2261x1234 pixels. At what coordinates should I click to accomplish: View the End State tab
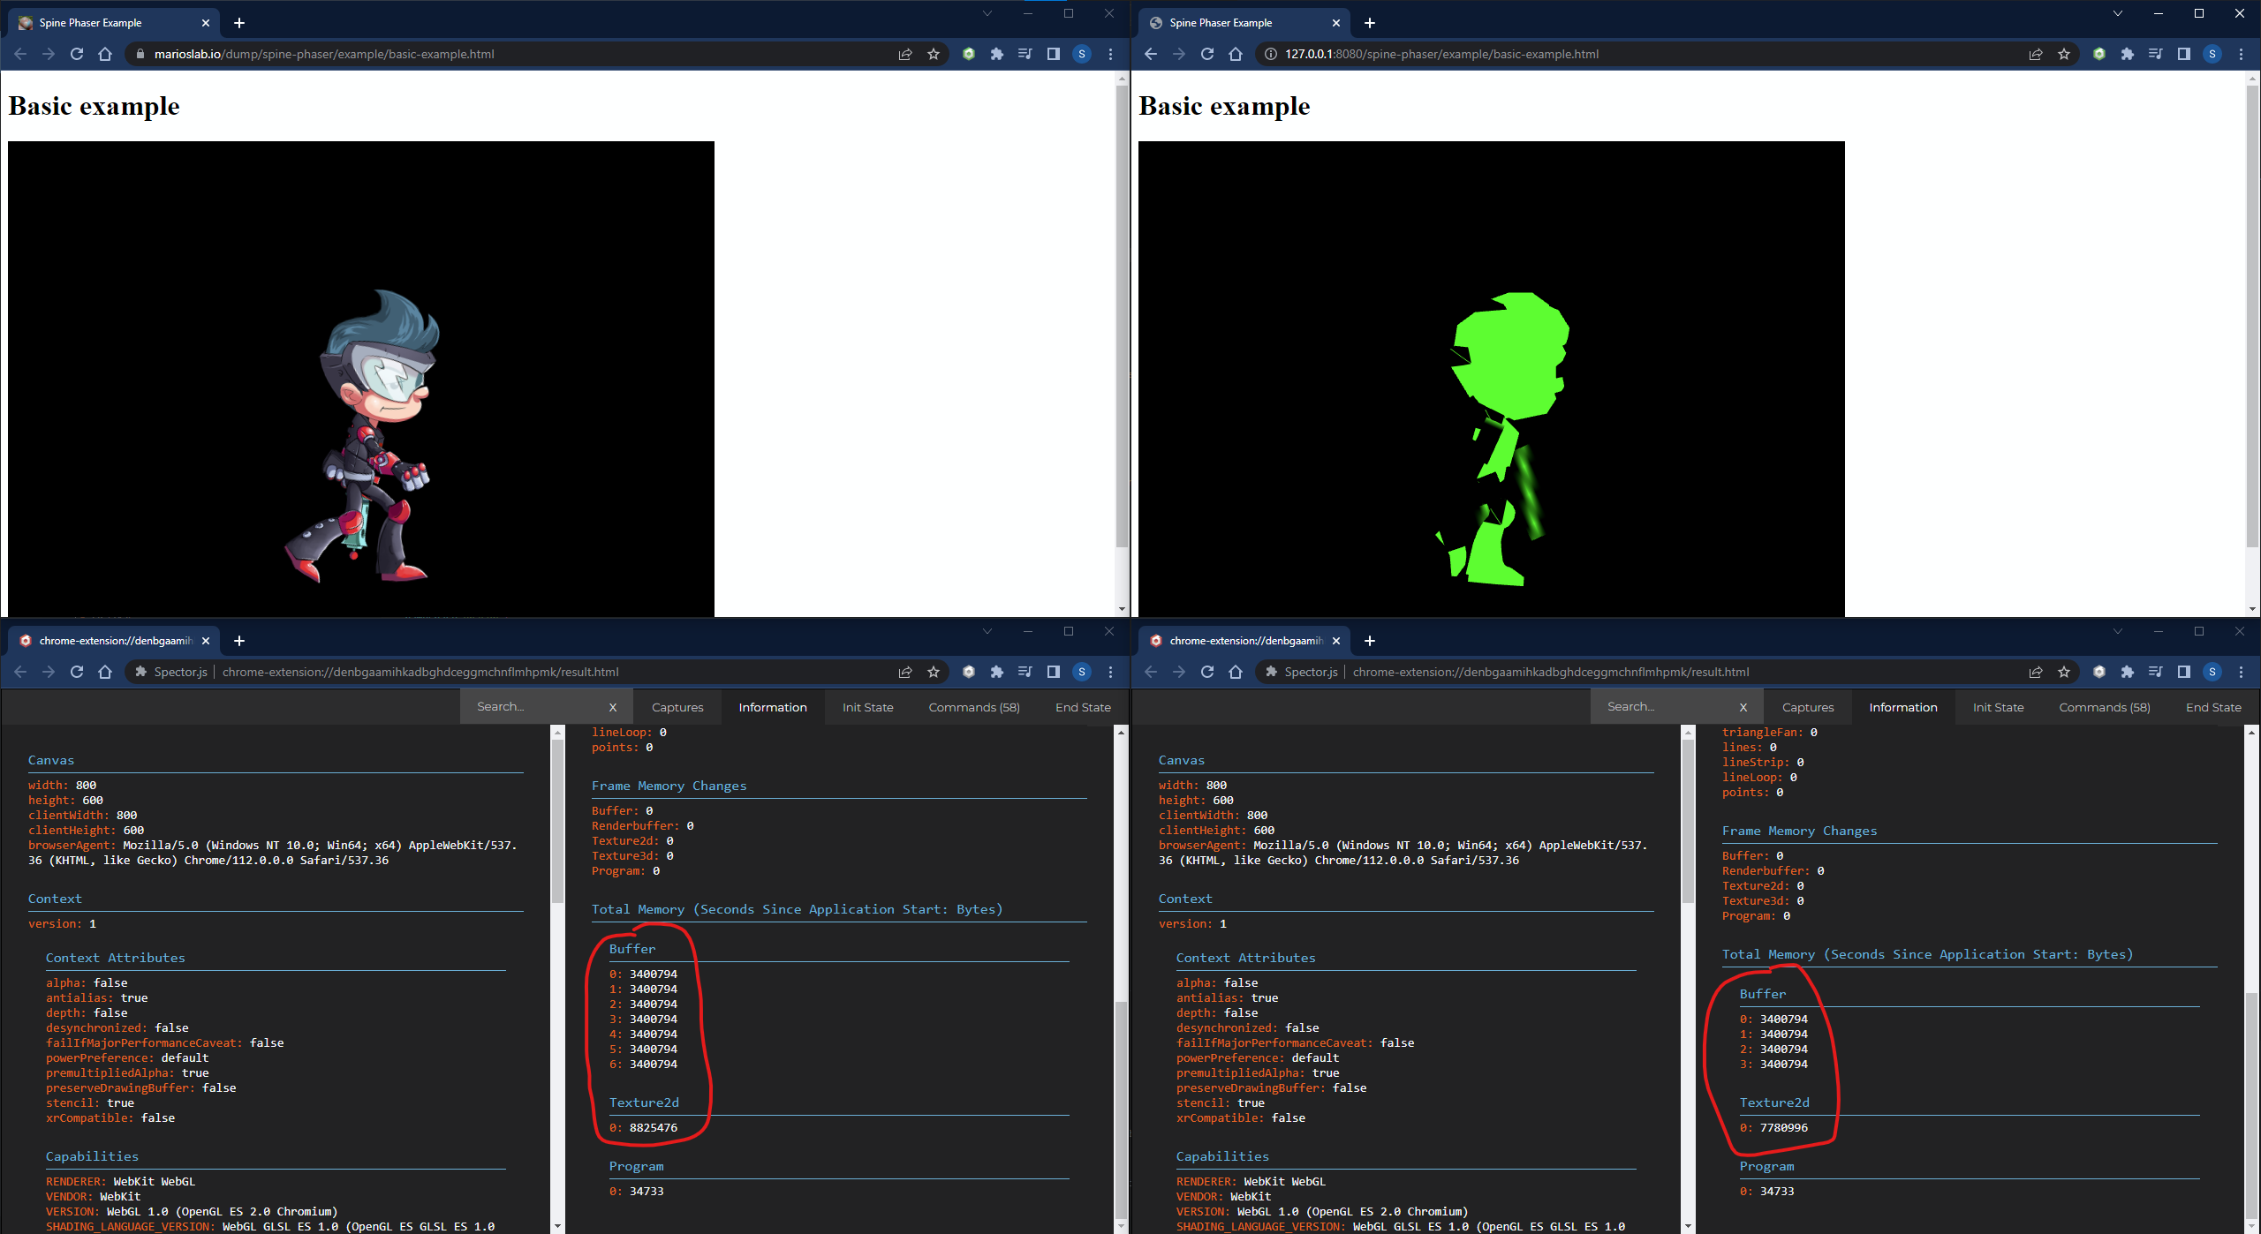point(1083,706)
